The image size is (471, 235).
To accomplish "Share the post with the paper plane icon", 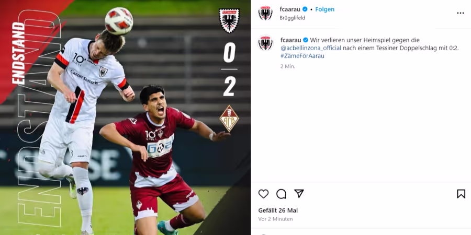I will point(299,194).
